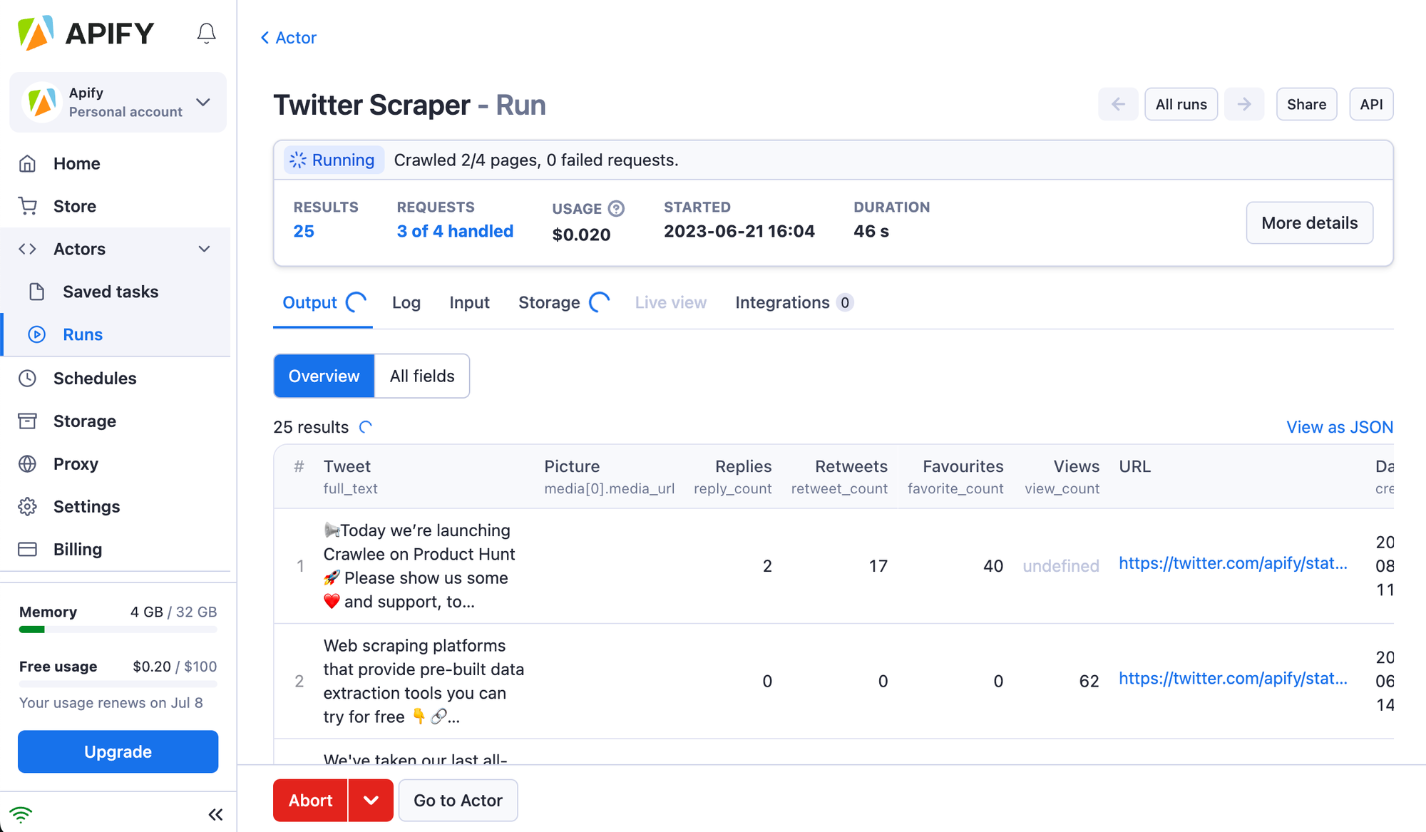
Task: Switch to the Overview view toggle
Action: point(324,376)
